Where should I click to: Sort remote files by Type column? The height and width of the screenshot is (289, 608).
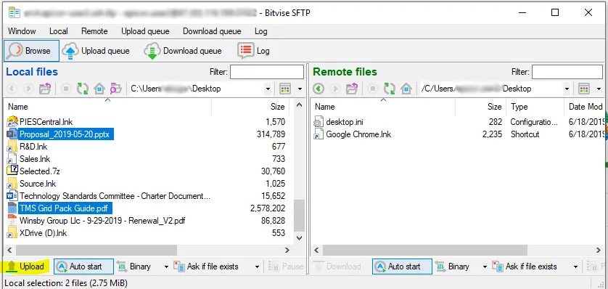(x=535, y=107)
